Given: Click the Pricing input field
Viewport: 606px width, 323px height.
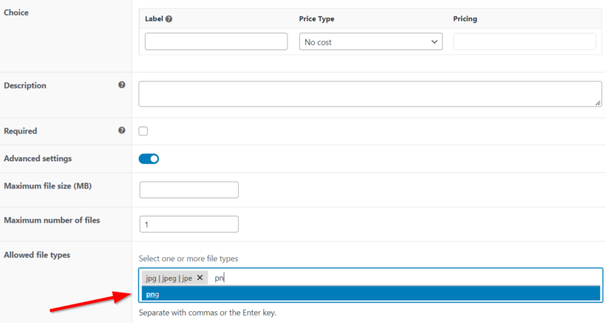Looking at the screenshot, I should click(525, 41).
